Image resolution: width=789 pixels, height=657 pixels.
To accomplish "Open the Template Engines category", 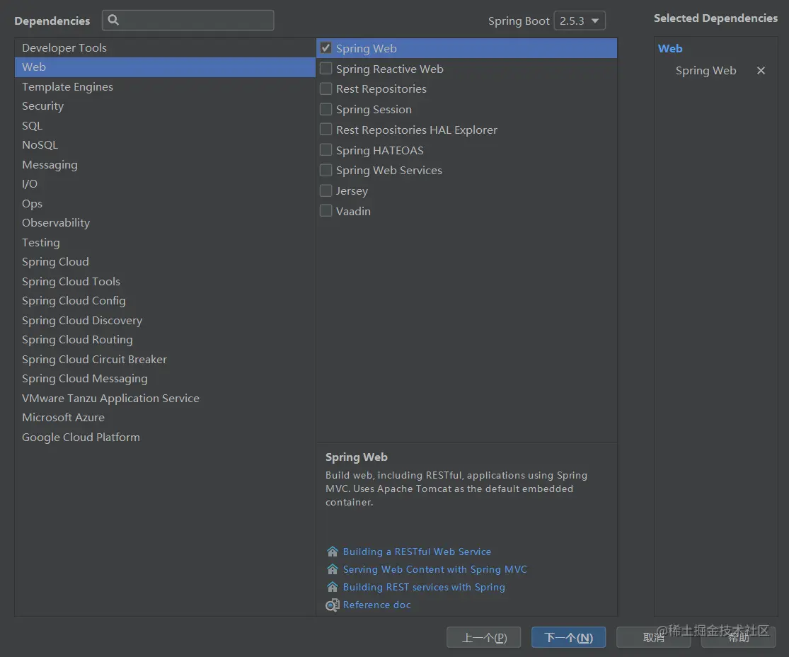I will pos(165,86).
